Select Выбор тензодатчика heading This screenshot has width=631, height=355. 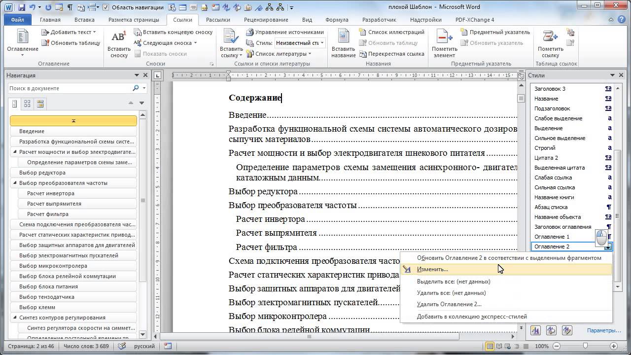73,297
